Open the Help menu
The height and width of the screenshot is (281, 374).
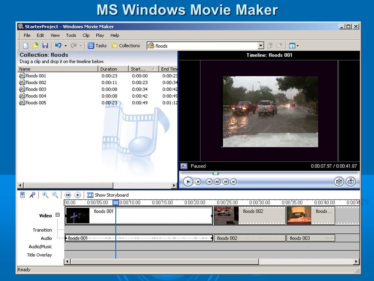coord(115,36)
